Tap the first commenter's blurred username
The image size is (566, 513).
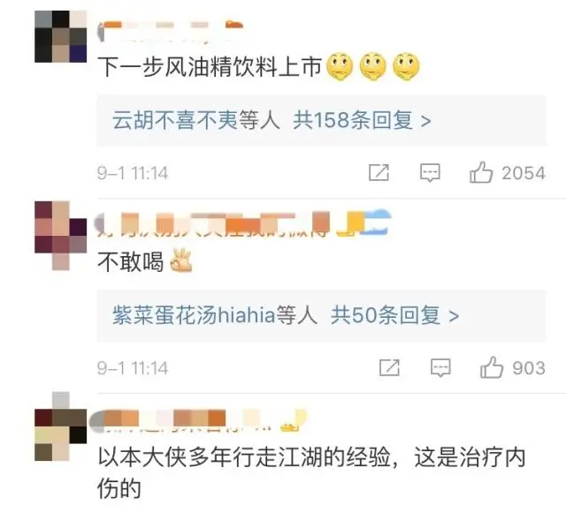[x=171, y=31]
